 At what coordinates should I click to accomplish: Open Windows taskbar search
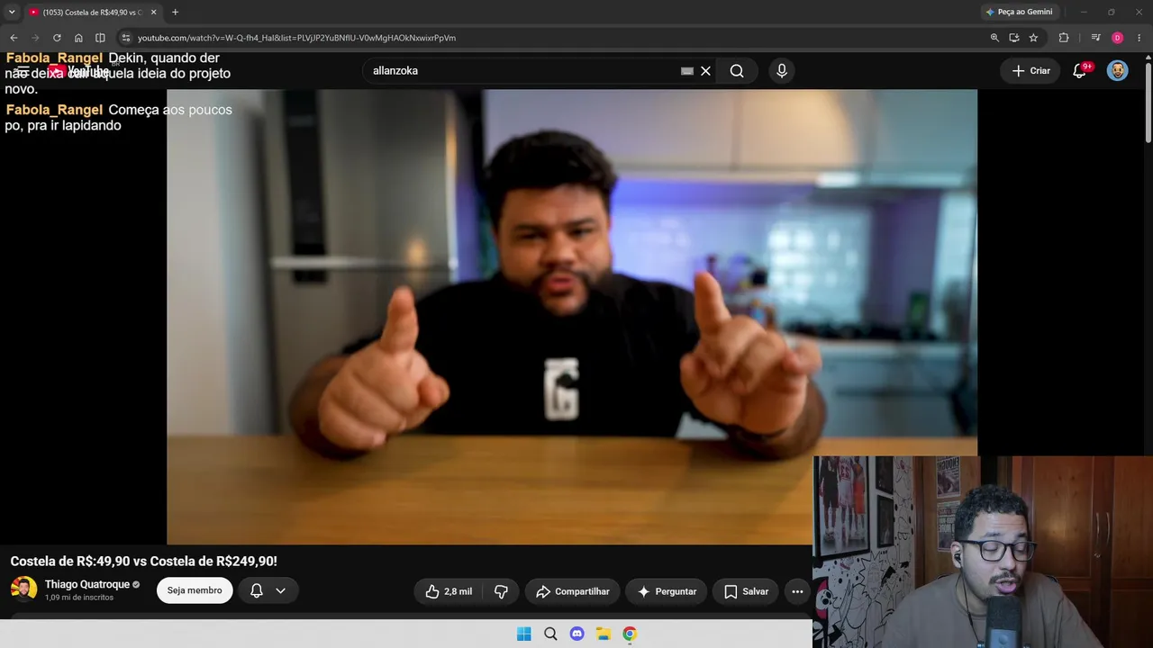(550, 634)
